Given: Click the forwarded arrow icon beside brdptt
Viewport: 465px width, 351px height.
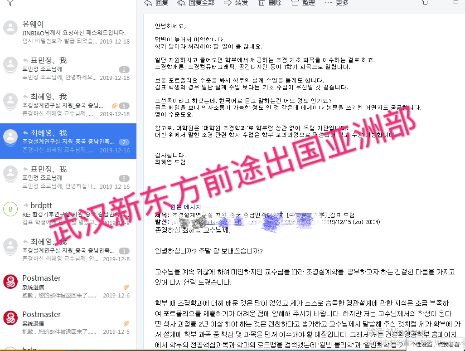Looking at the screenshot, I should [26, 205].
